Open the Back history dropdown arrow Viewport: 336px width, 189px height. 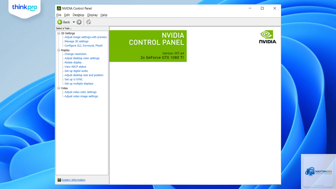point(74,22)
